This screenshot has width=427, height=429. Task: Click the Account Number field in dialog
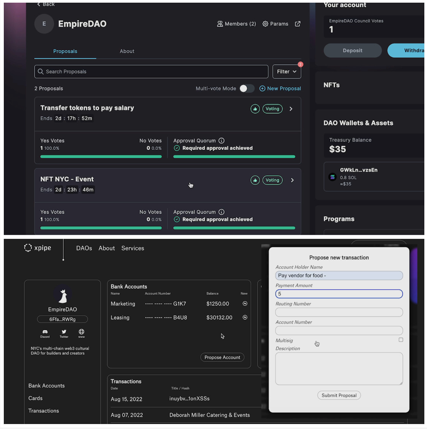pyautogui.click(x=339, y=330)
